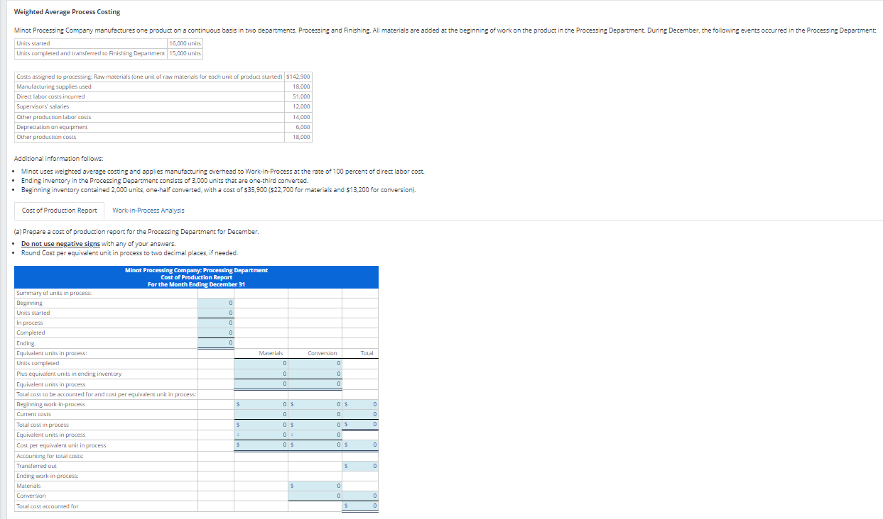Select equivalent units in ending inventory Conversion field
Viewport: 883px width, 519px height.
(x=314, y=374)
